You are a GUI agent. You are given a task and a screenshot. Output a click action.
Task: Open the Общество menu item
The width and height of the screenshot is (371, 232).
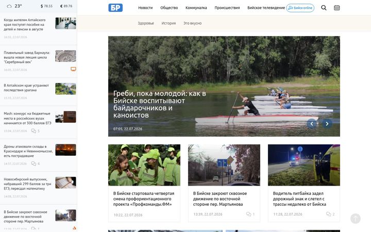(169, 8)
